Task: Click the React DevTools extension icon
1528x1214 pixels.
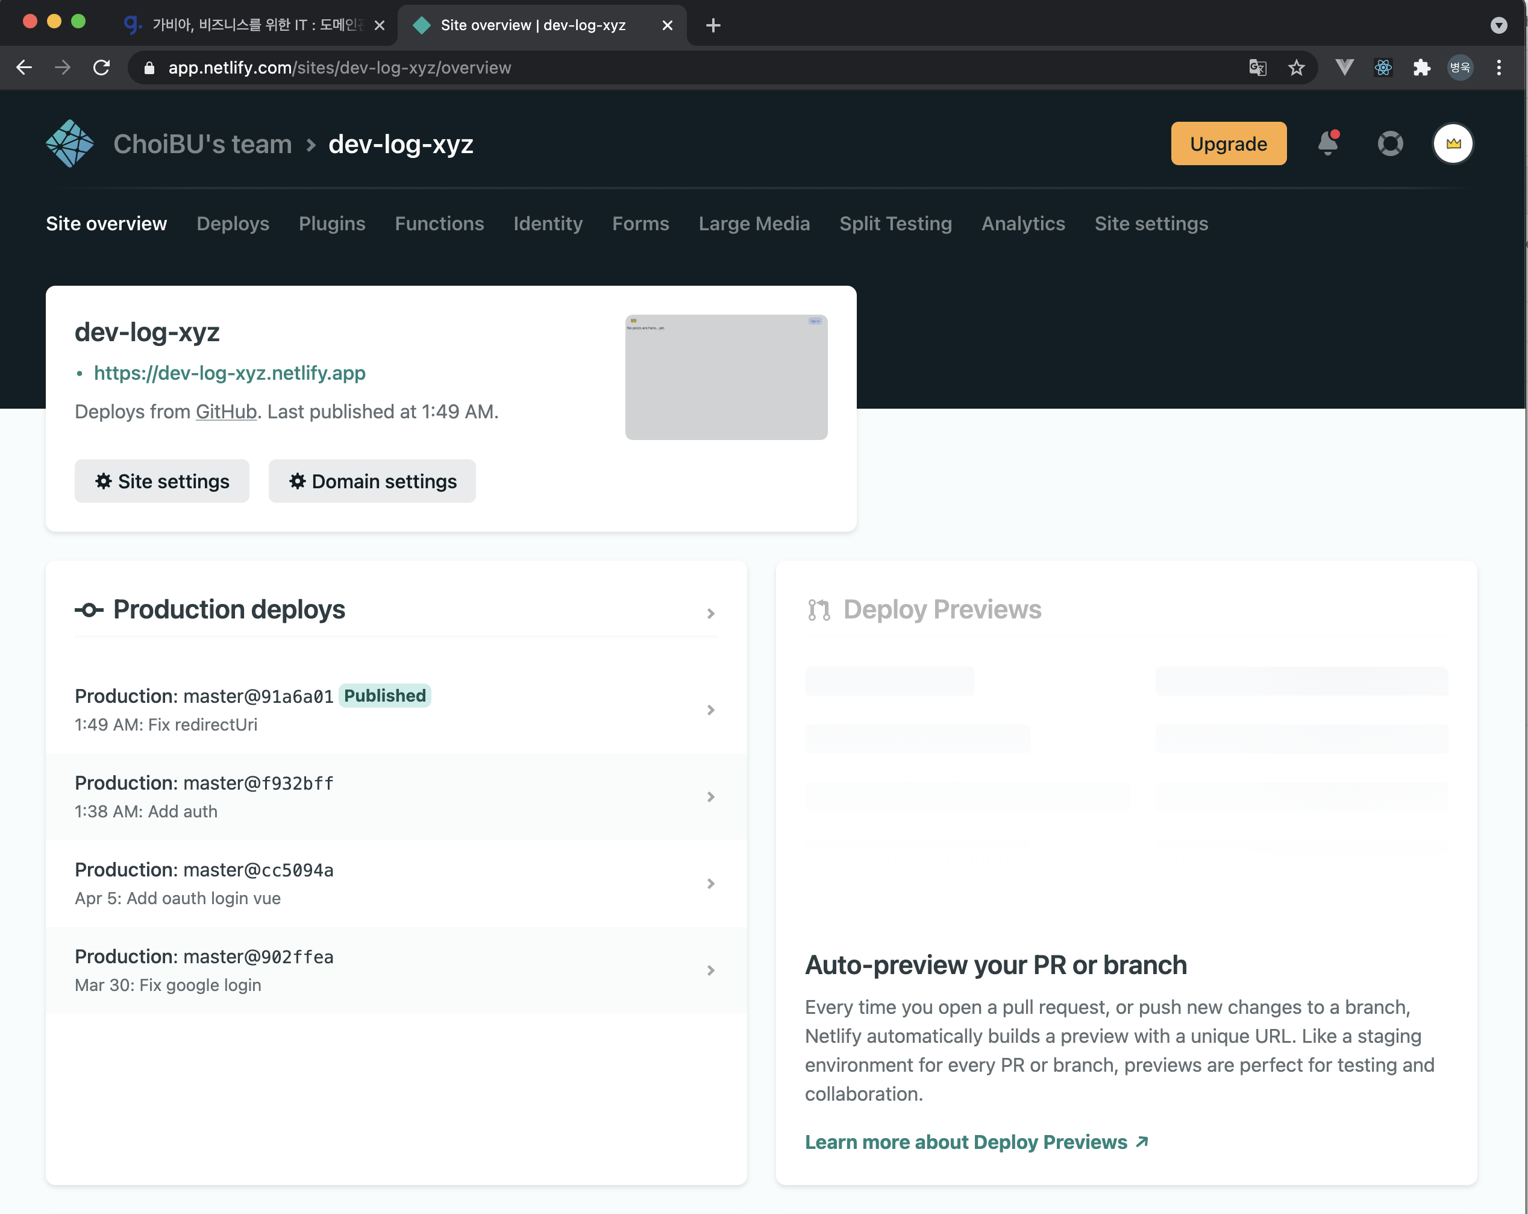Action: (x=1383, y=68)
